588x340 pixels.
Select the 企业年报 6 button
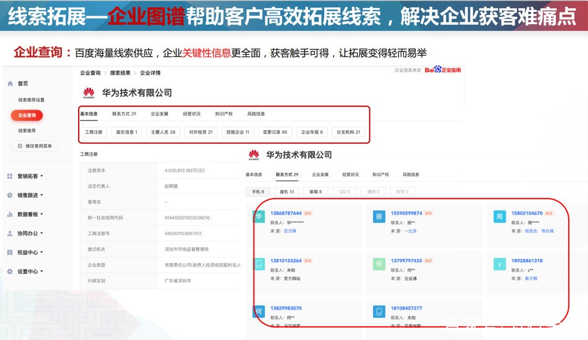(312, 132)
